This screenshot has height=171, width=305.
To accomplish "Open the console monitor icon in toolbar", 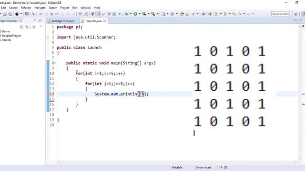I will (x=27, y=14).
